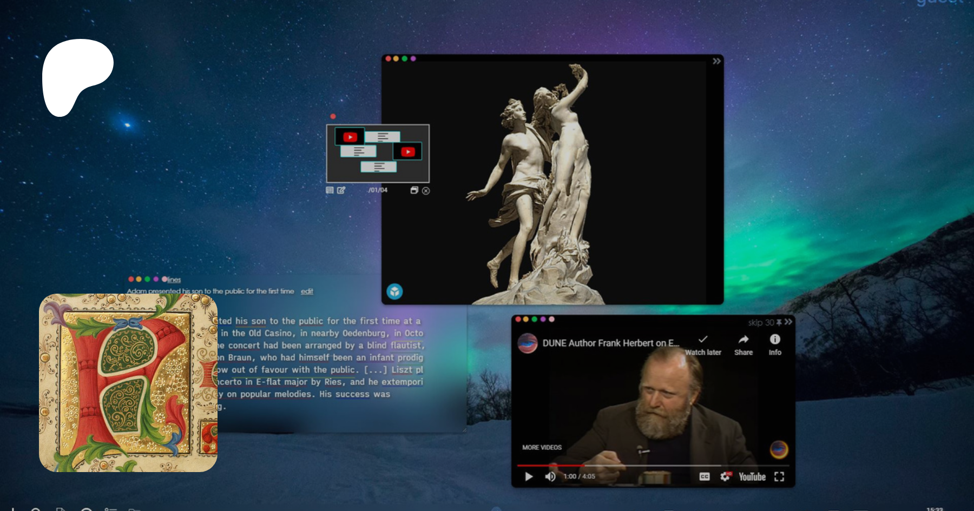Click the edit pencil under workspace preview
The image size is (974, 511).
341,190
